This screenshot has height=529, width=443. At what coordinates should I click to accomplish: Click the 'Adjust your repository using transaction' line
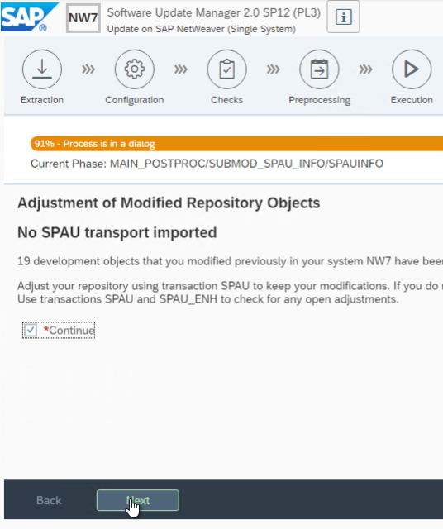228,286
